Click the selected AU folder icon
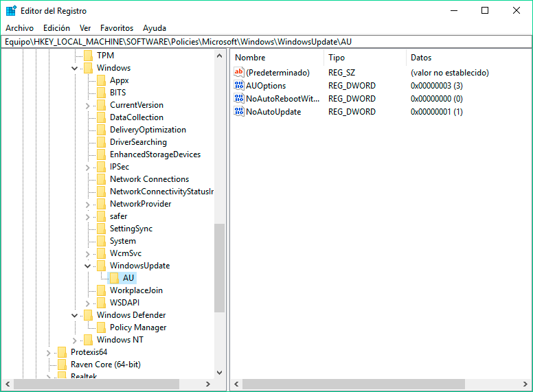 click(114, 278)
